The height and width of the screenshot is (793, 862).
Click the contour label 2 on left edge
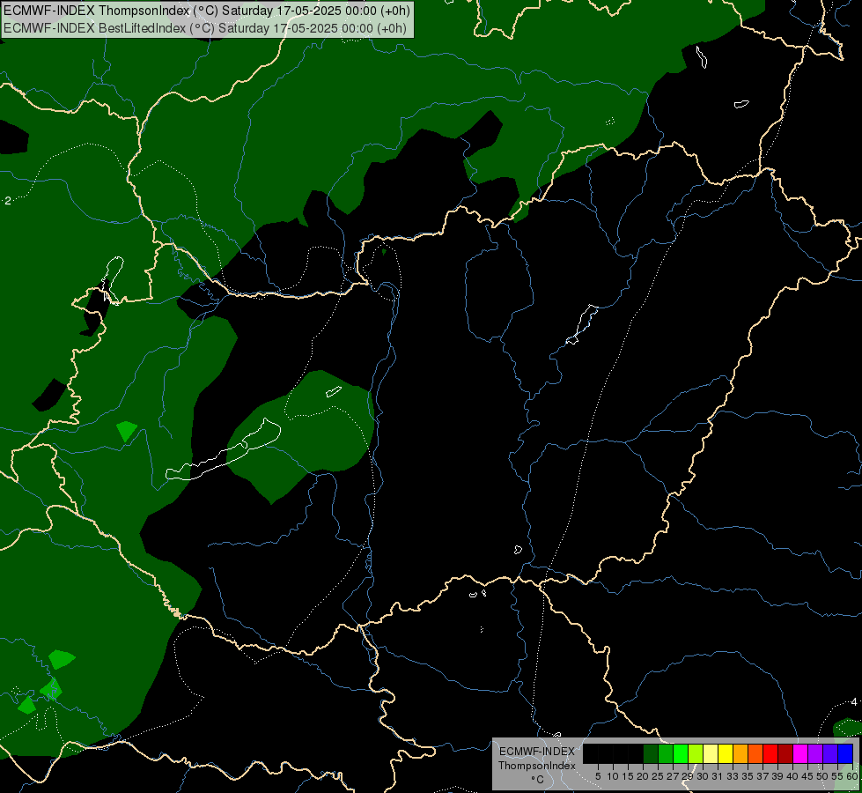[x=8, y=201]
